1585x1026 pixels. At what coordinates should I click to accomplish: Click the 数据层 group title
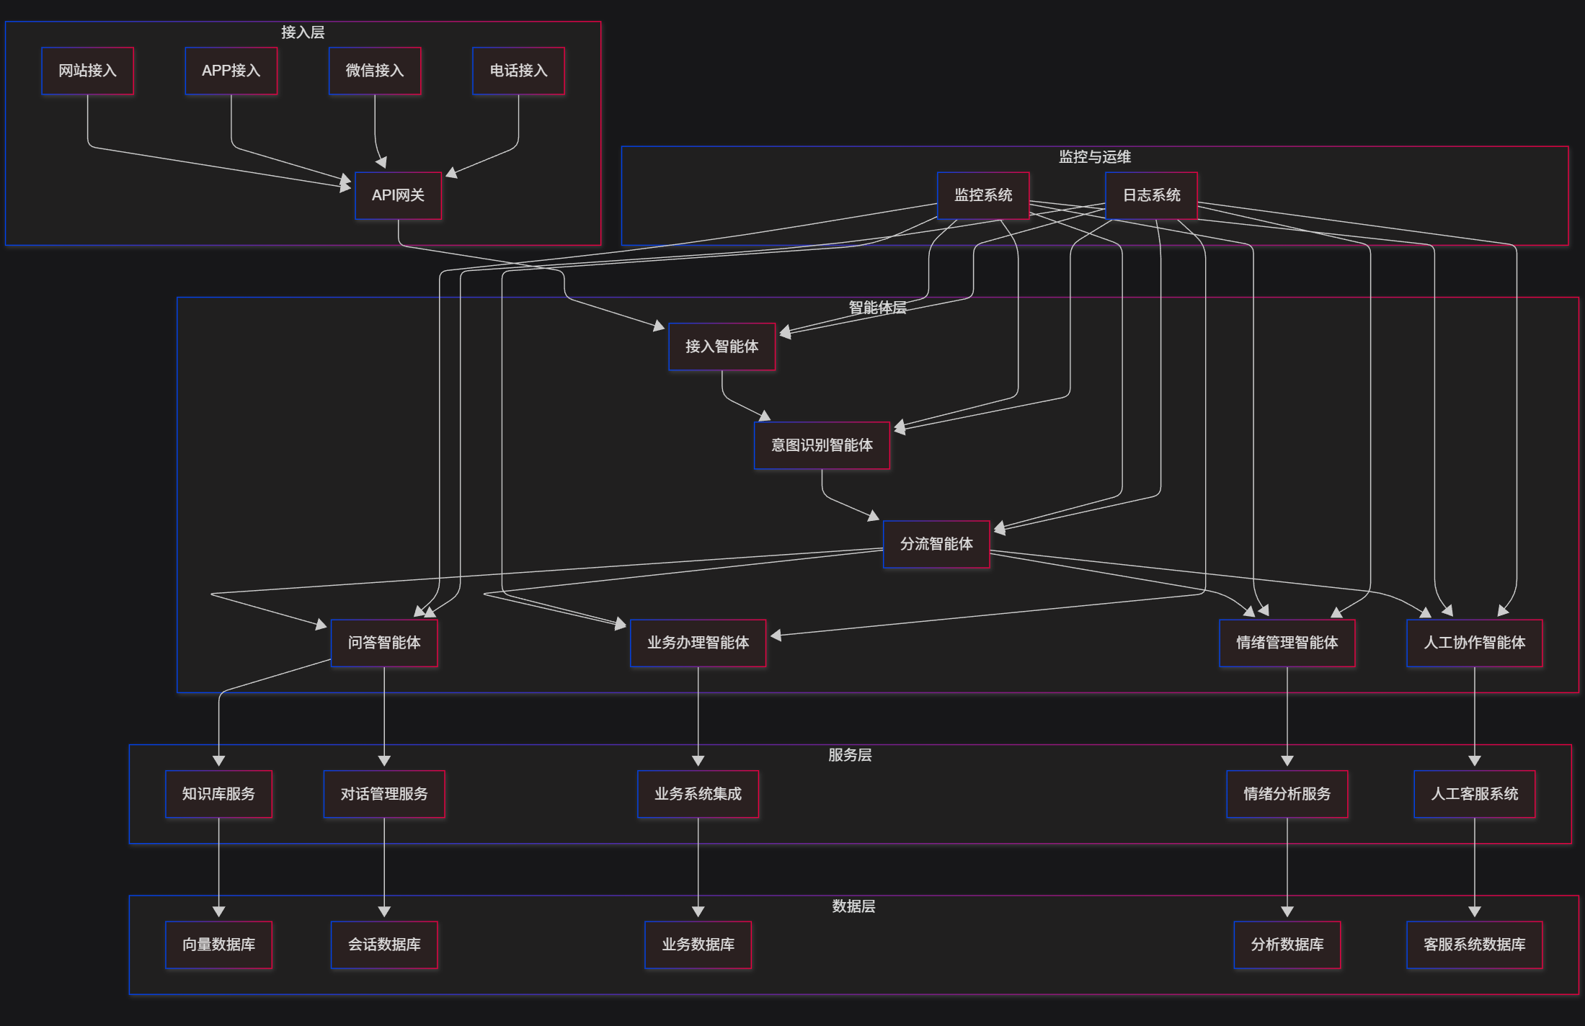[x=853, y=906]
